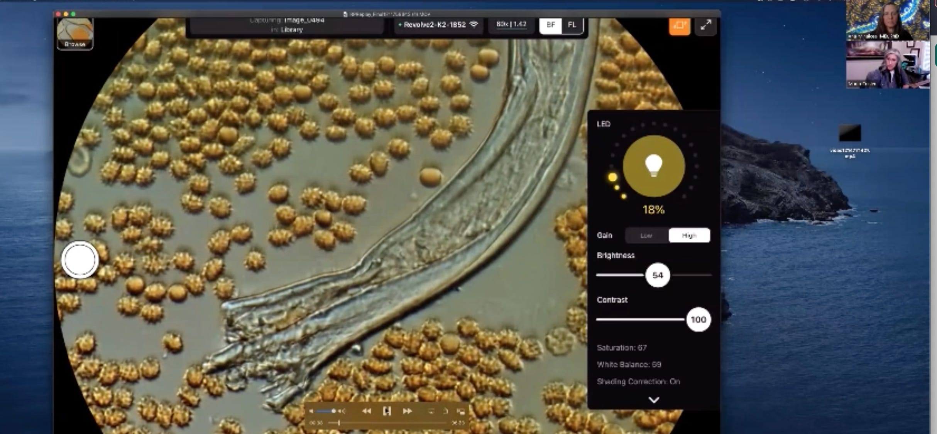This screenshot has width=937, height=434.
Task: Set Gain to High
Action: coord(689,236)
